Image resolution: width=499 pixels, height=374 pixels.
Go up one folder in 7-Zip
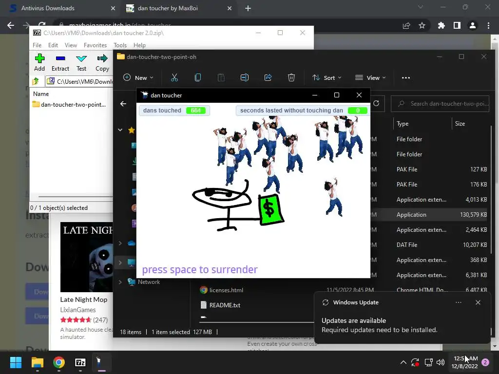[36, 81]
